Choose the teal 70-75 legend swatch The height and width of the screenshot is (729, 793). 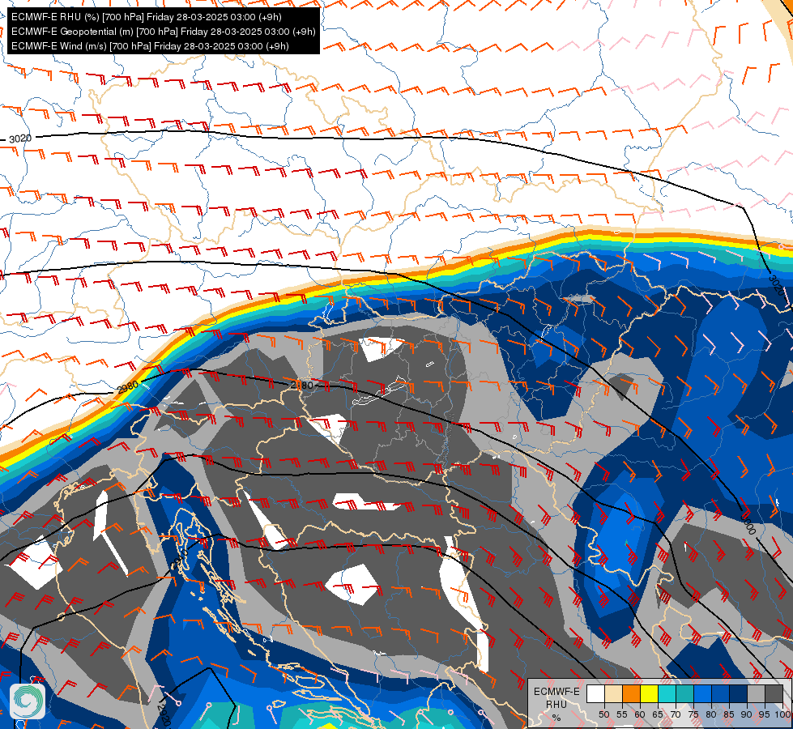pos(684,693)
